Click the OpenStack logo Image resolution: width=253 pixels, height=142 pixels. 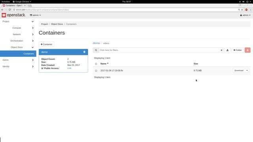(x=13, y=15)
